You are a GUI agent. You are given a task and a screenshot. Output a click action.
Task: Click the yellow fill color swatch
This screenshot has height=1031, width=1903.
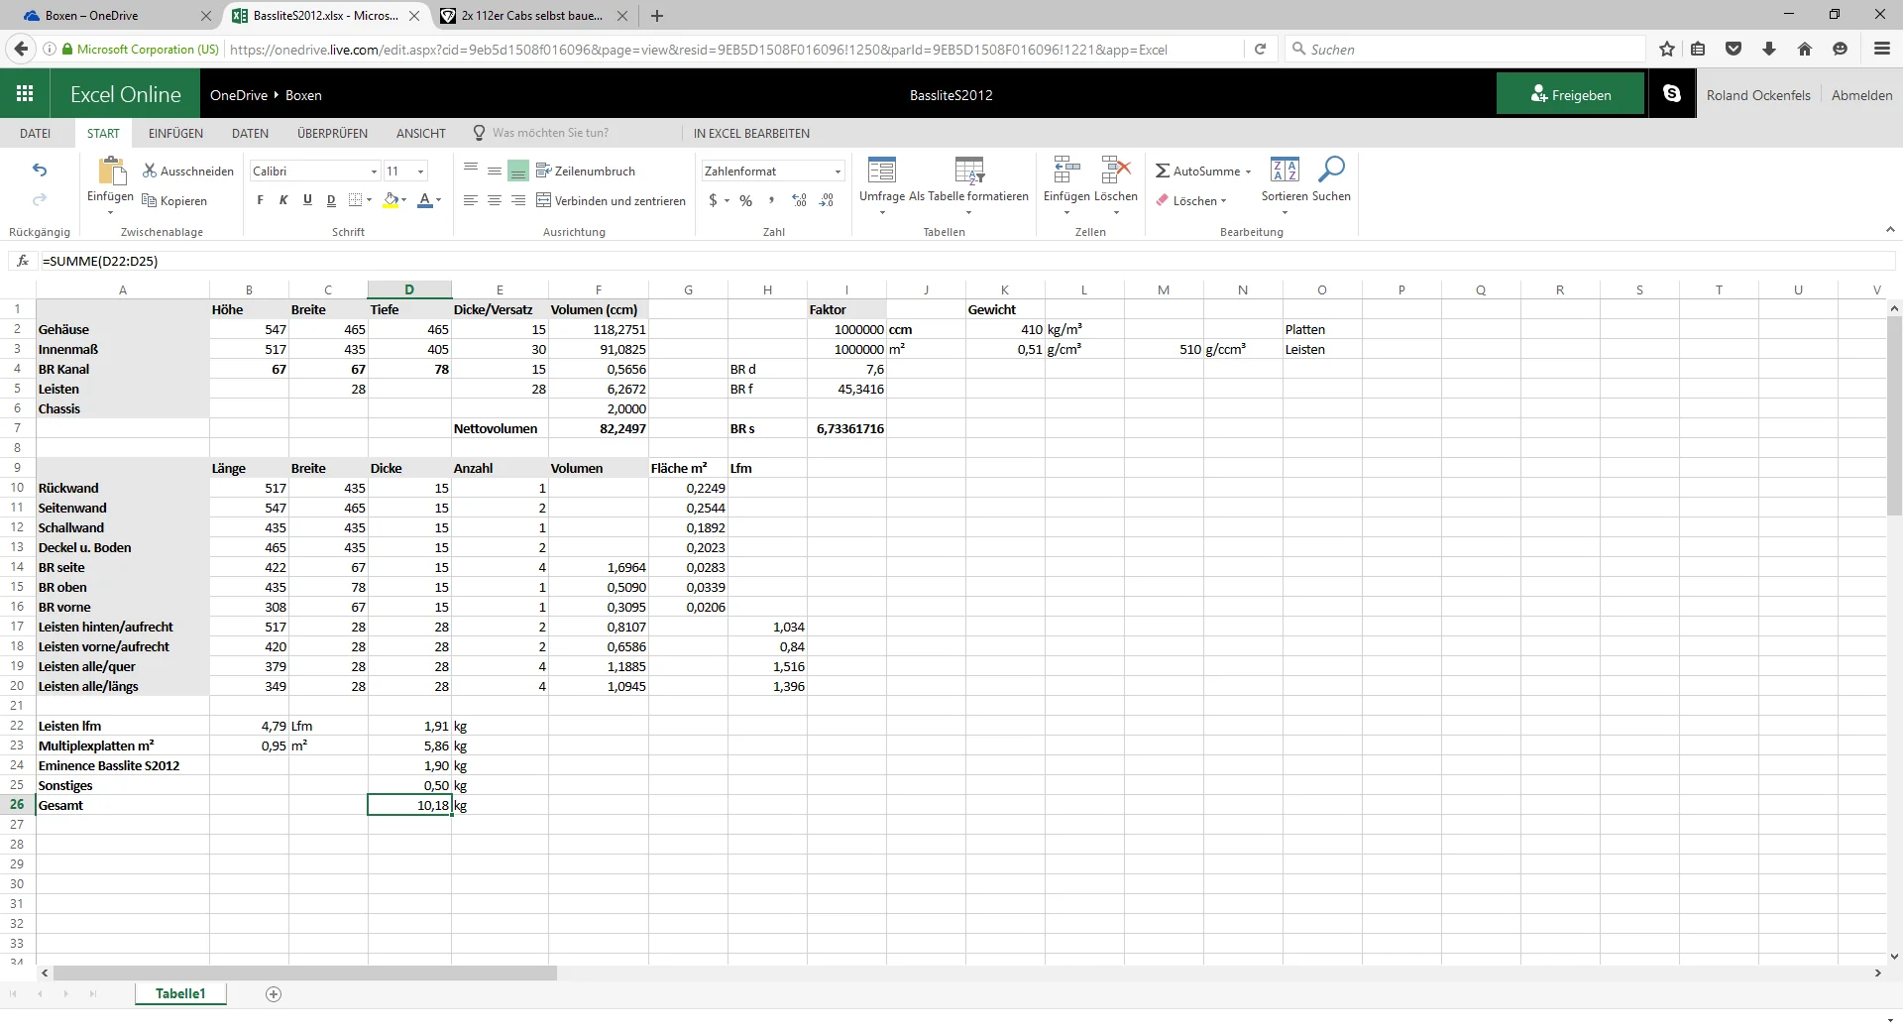point(391,200)
